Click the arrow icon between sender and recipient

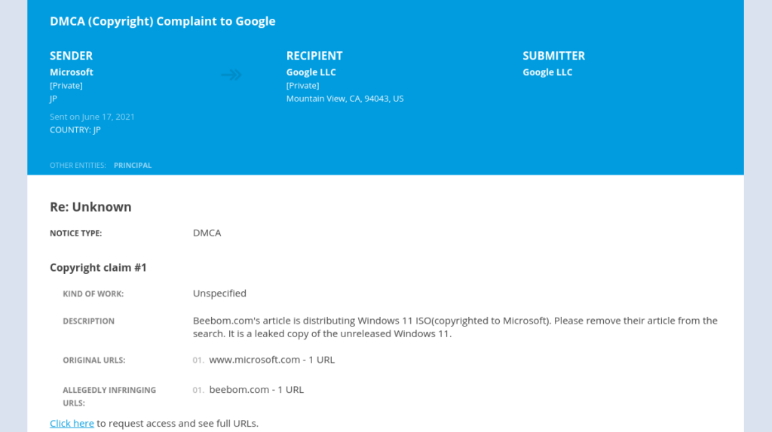click(x=231, y=75)
